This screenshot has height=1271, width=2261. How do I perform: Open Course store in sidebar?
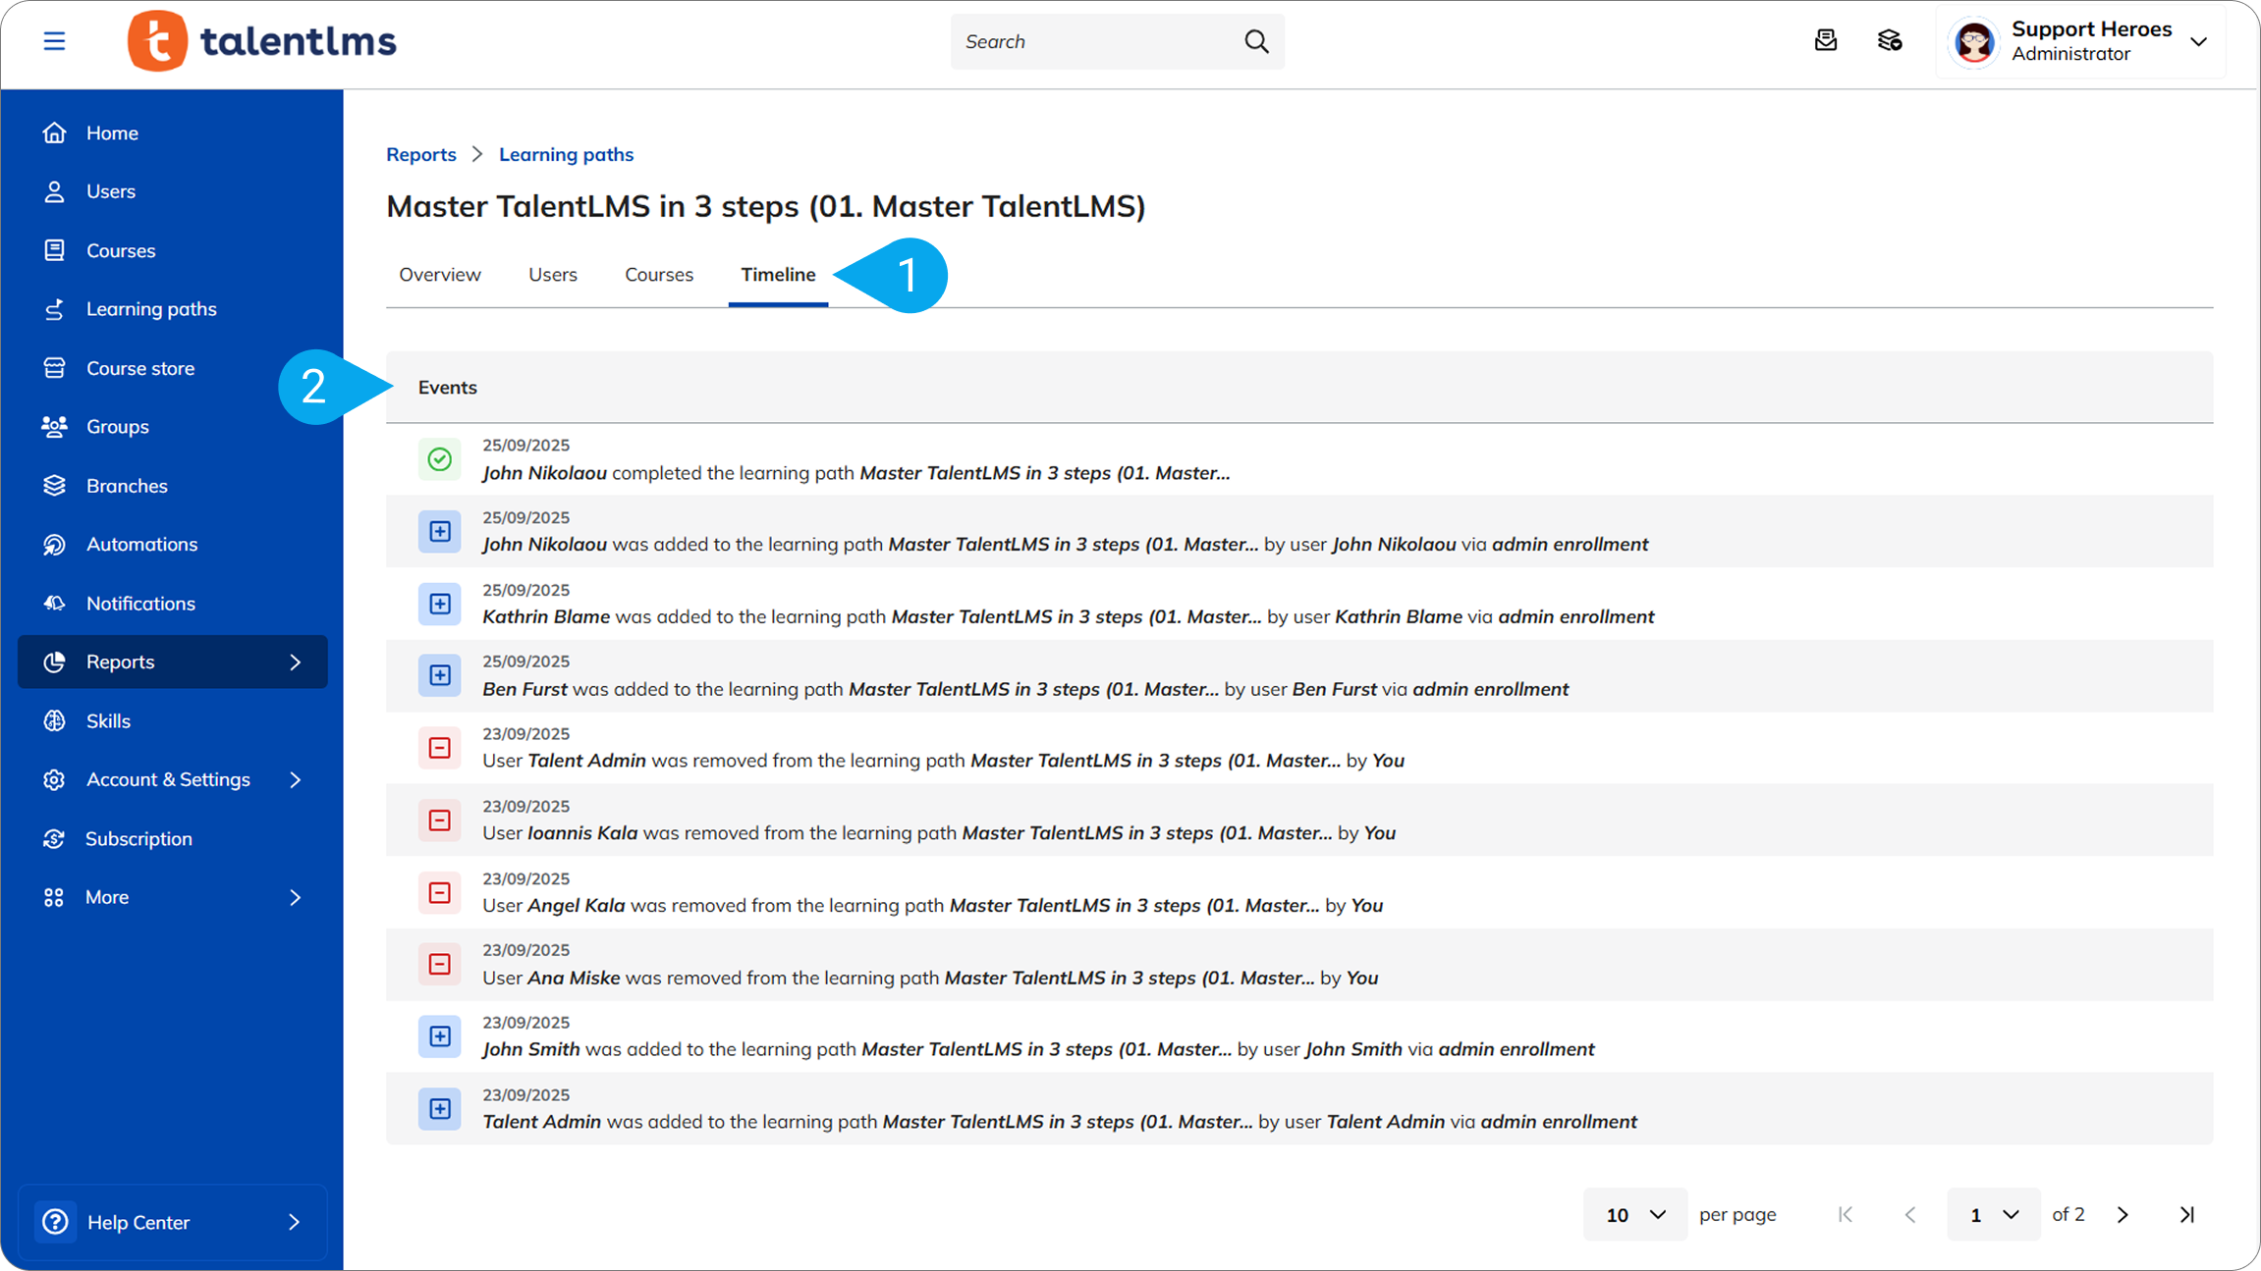pyautogui.click(x=140, y=368)
